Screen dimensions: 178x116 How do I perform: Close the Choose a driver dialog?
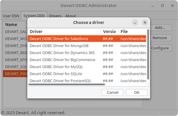[x=145, y=22]
